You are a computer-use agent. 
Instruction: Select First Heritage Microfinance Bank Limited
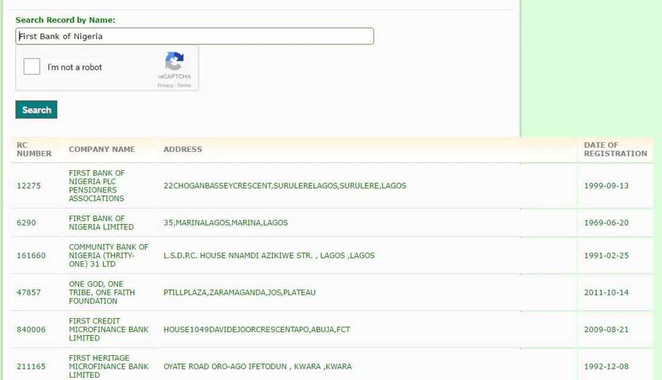(x=108, y=366)
